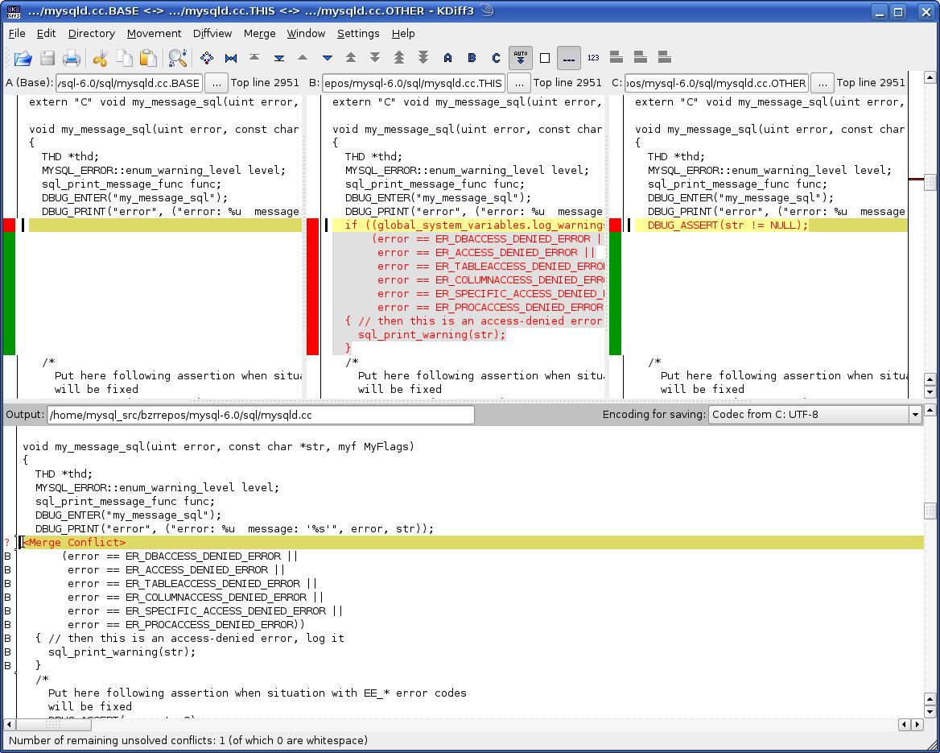The height and width of the screenshot is (753, 940).
Task: Open the Movement menu
Action: tap(154, 33)
